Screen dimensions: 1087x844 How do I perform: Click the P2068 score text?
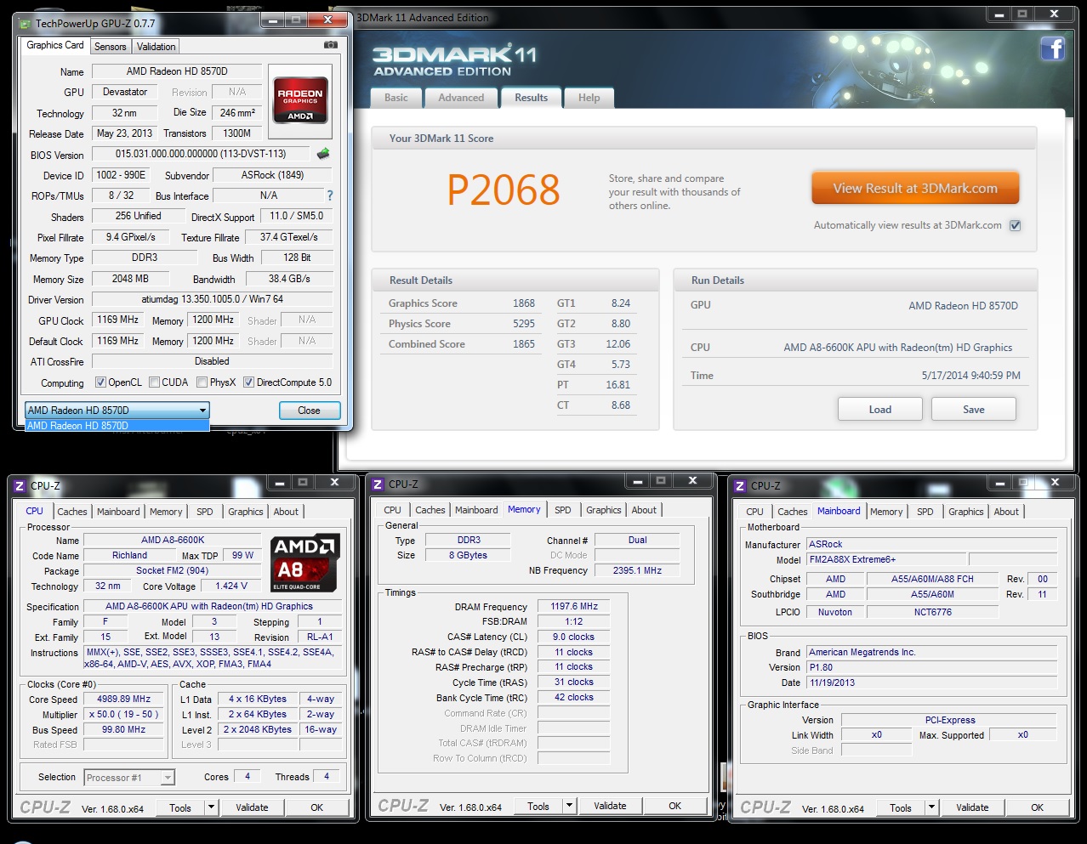(x=504, y=190)
